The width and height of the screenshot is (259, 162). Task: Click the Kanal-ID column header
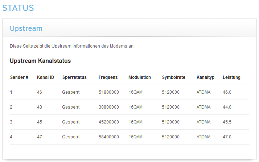click(x=45, y=77)
